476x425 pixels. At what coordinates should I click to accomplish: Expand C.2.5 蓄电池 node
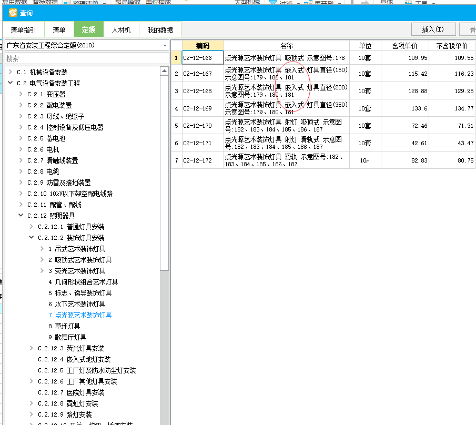point(21,138)
